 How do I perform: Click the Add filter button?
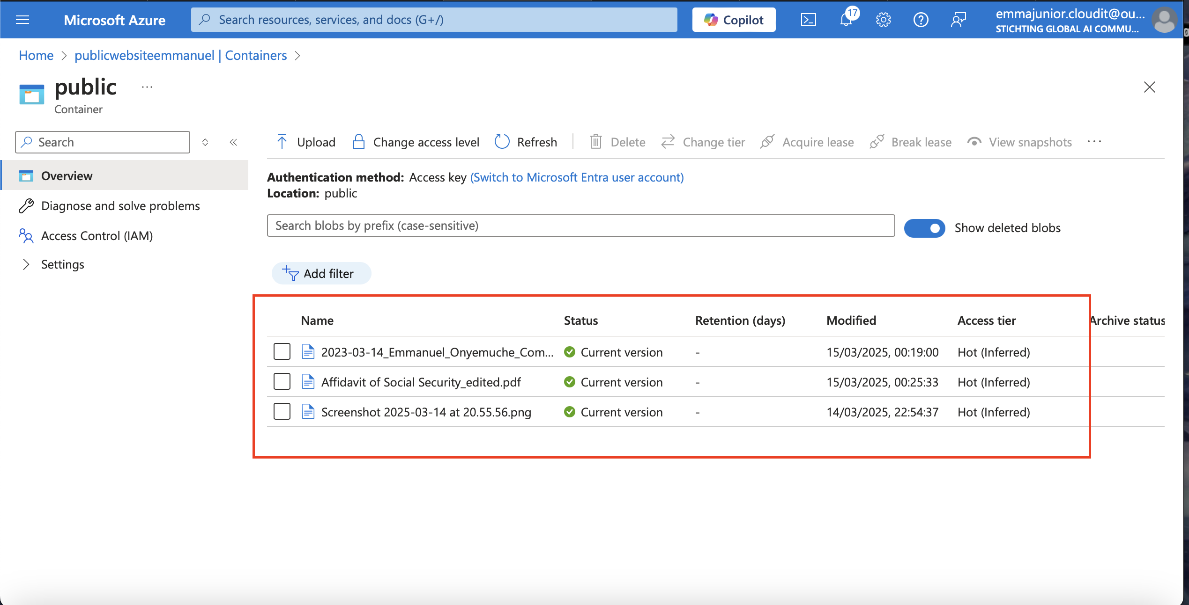click(x=321, y=273)
